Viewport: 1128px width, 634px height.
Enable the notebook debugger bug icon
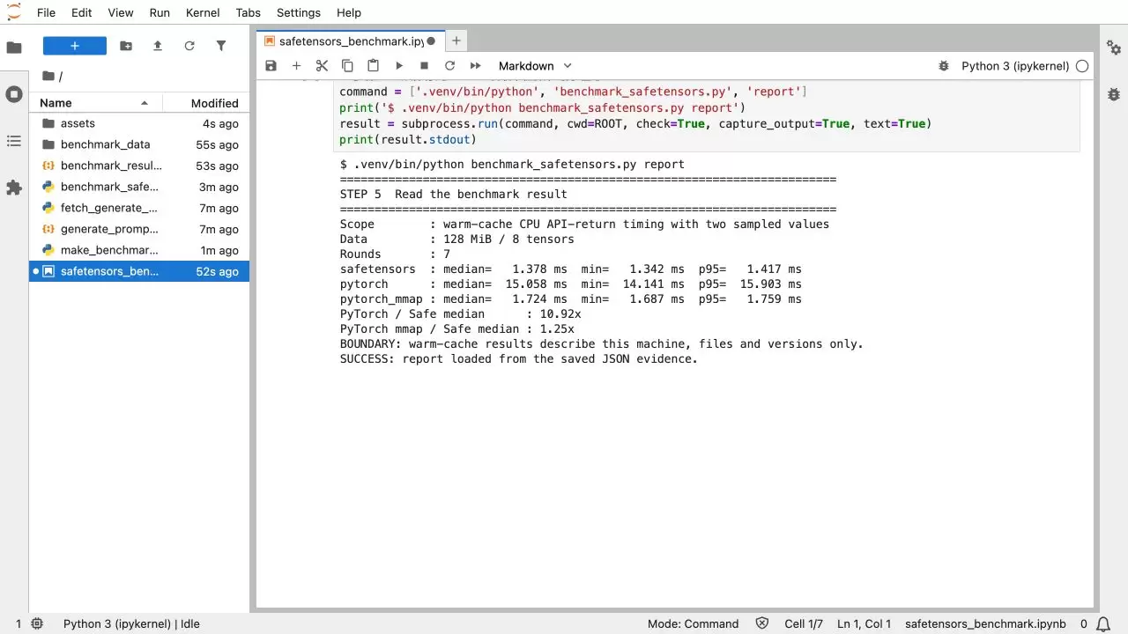944,66
